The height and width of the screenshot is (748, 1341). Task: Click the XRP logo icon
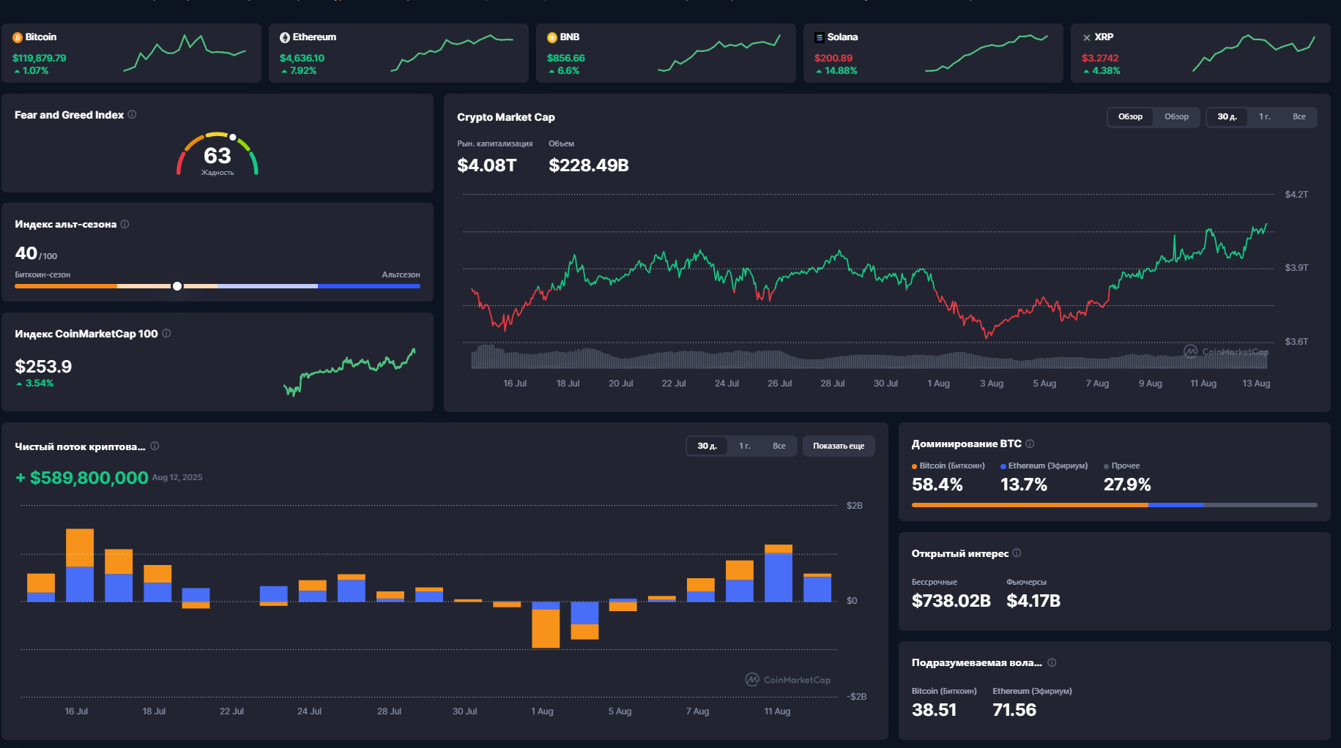coord(1087,37)
